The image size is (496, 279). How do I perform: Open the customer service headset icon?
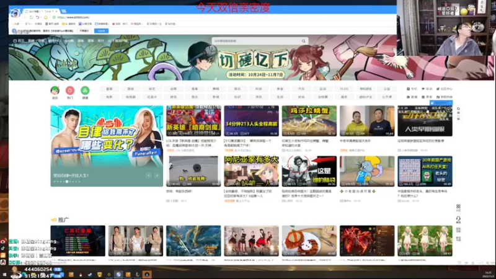pos(458,219)
